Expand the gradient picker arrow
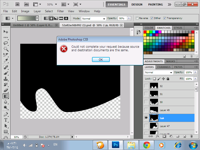 (37, 18)
